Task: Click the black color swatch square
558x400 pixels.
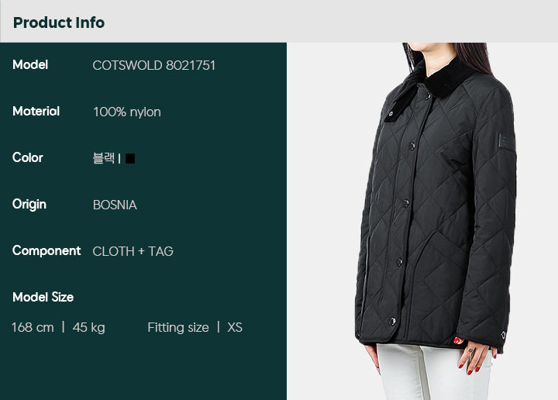Action: point(130,158)
